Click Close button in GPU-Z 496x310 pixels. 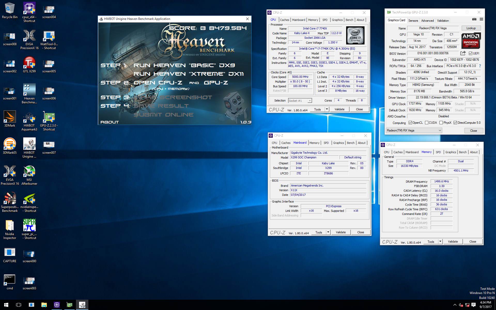(x=474, y=130)
